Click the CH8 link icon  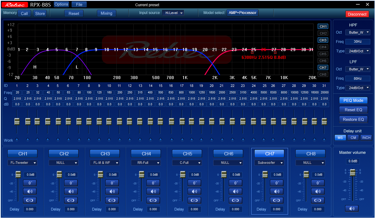point(318,200)
